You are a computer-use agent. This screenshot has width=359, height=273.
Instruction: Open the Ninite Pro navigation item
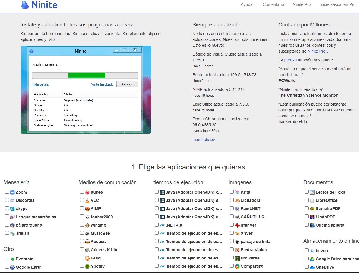(302, 4)
